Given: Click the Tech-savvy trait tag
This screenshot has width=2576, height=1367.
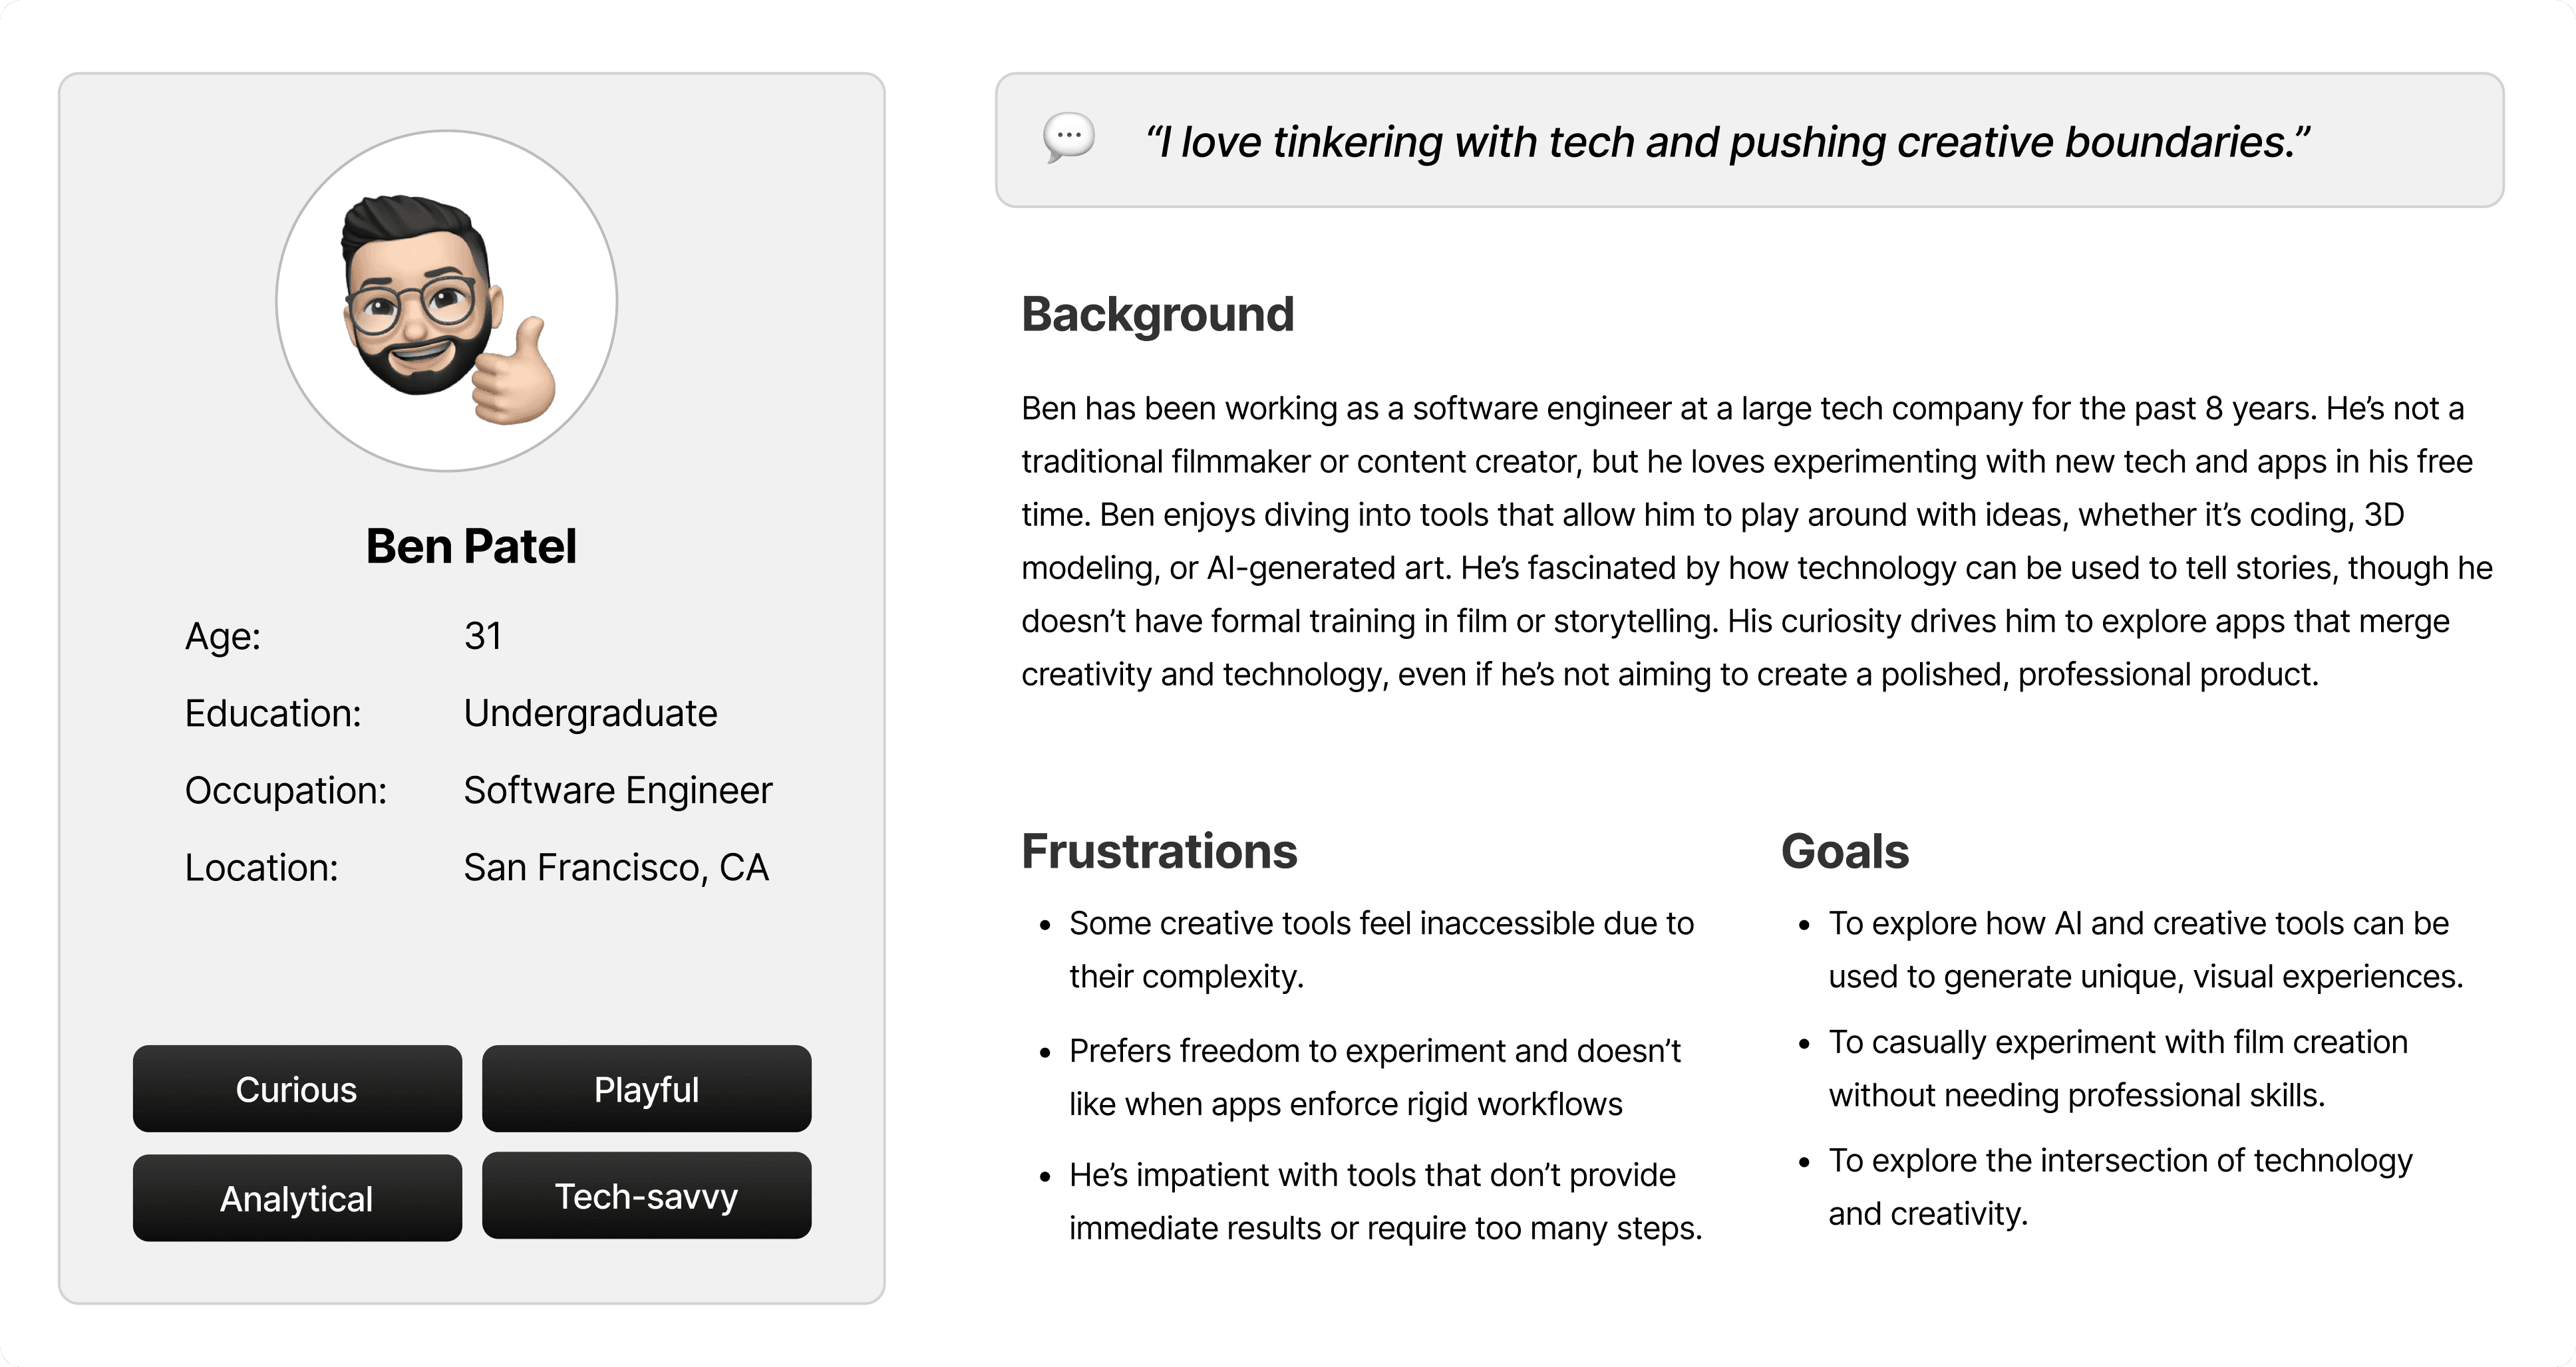Looking at the screenshot, I should coord(646,1196).
